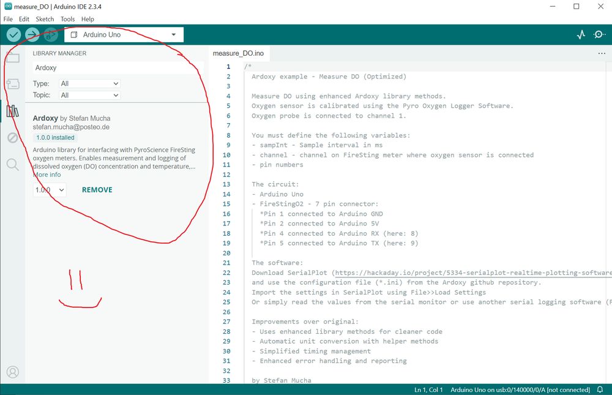612x395 pixels.
Task: Open the Edit menu
Action: [24, 19]
